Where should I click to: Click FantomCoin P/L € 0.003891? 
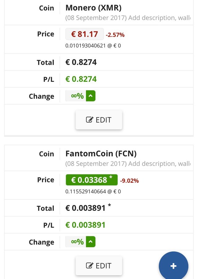click(85, 225)
